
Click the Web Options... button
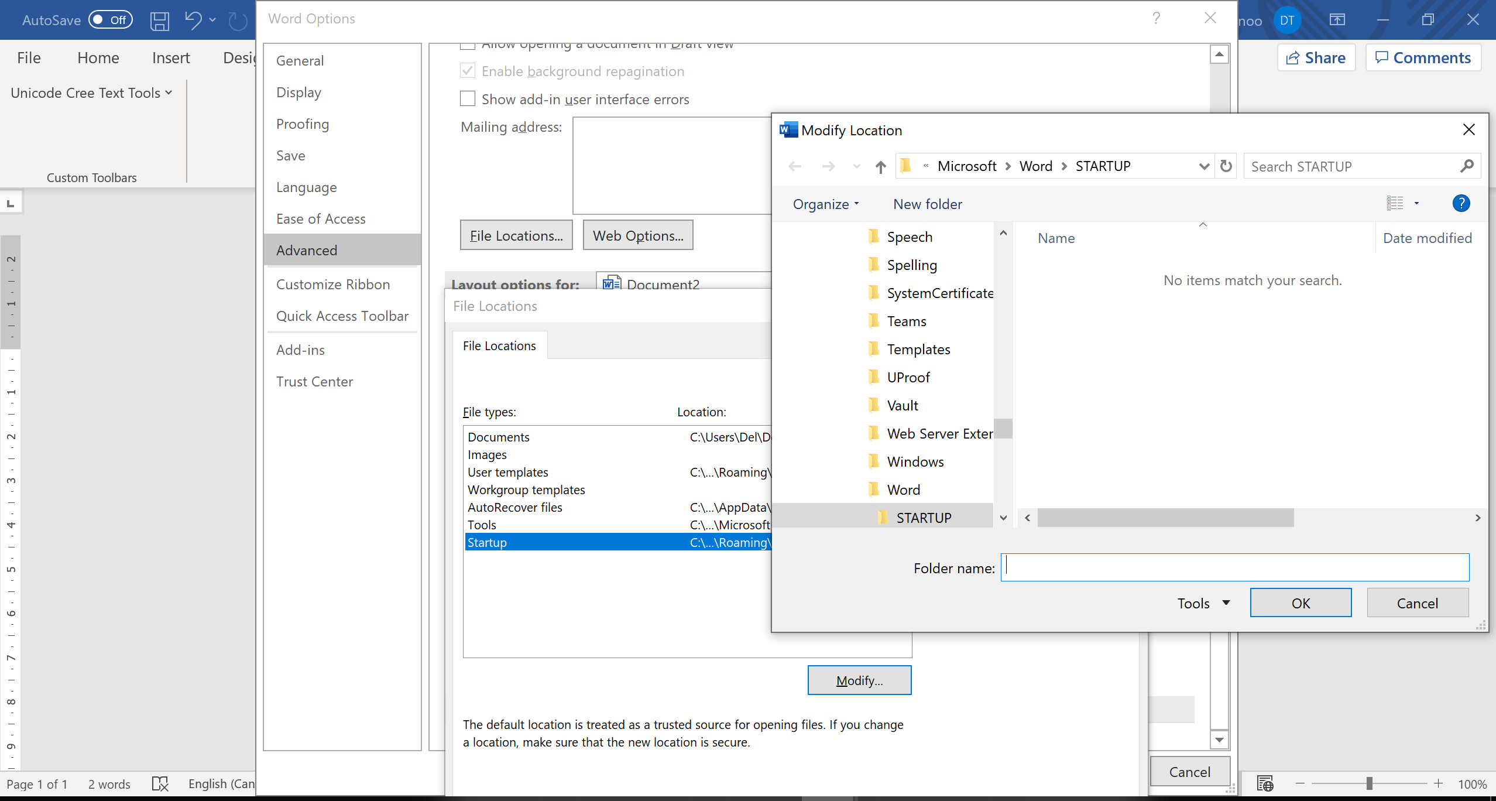coord(638,235)
